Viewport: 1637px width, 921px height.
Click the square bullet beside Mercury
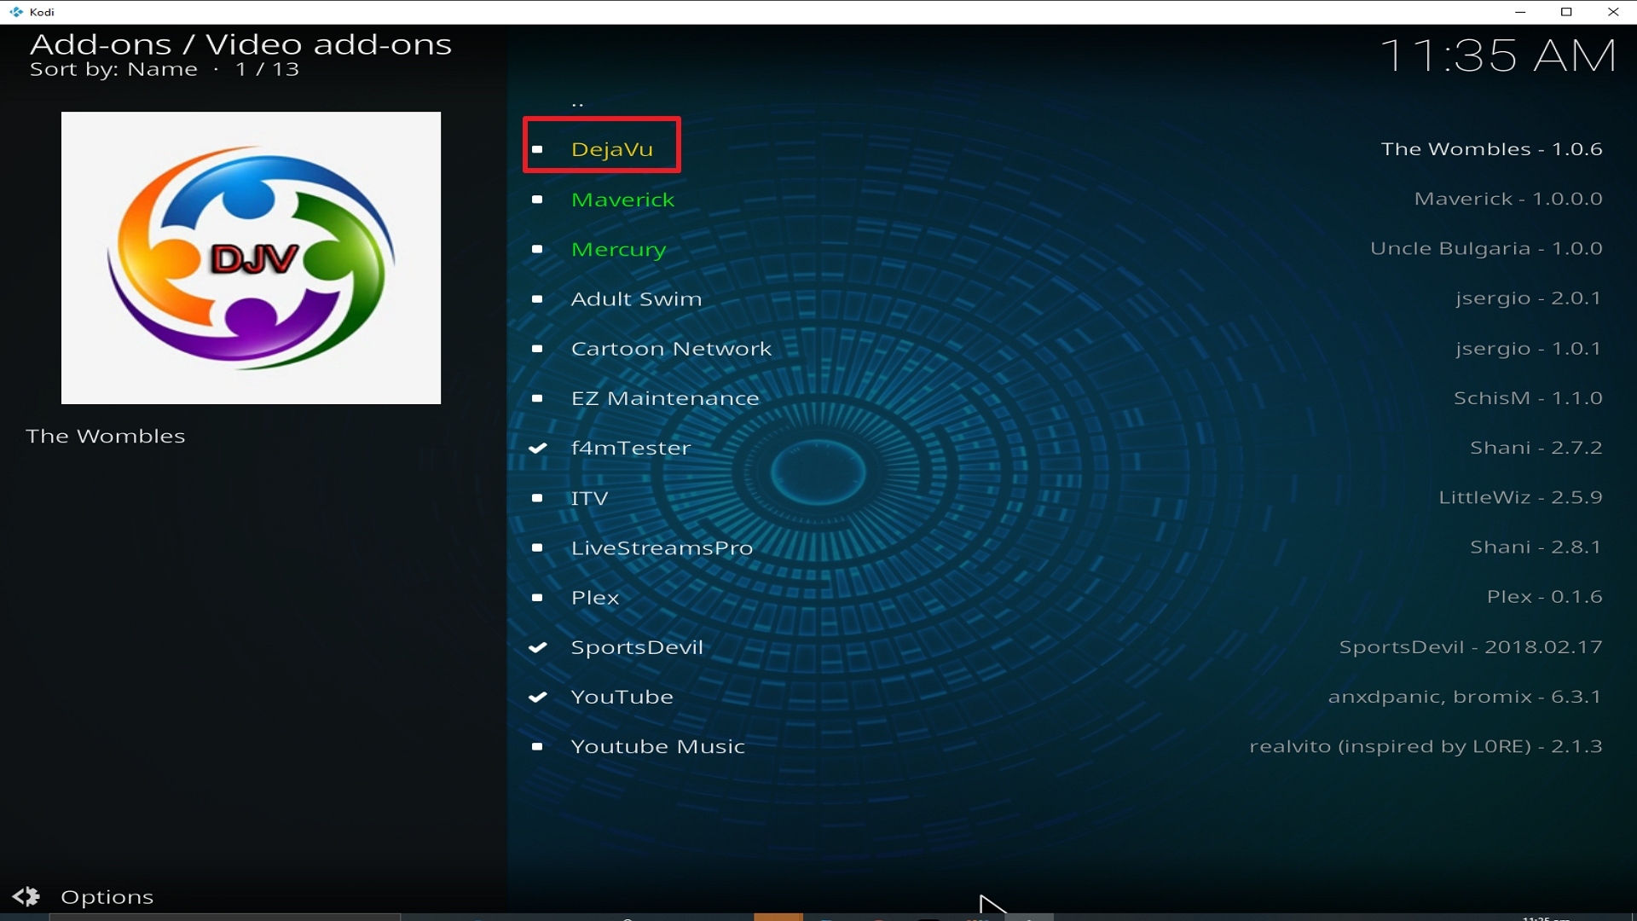[537, 249]
